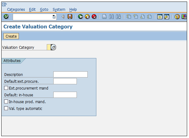
Task: Click the Print icon in toolbar
Action: point(105,17)
